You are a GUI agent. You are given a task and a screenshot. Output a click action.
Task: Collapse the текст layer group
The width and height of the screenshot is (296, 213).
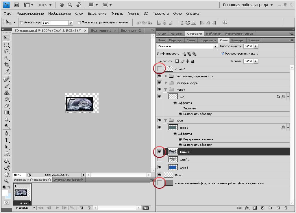click(x=166, y=89)
